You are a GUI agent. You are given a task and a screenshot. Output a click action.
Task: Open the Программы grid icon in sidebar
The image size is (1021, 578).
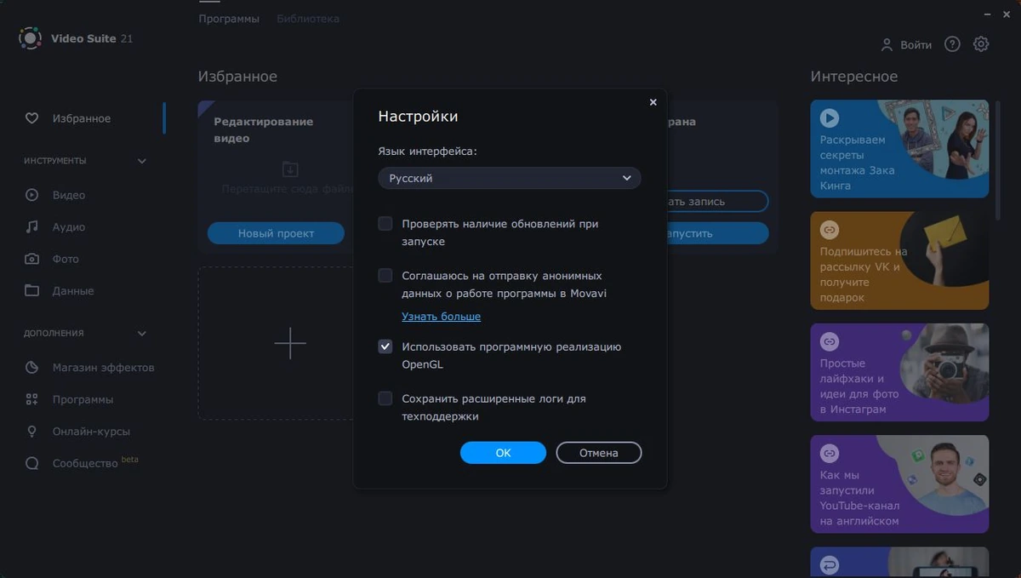(x=31, y=399)
